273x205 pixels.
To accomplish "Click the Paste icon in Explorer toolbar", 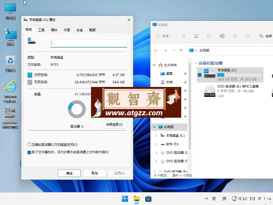I will (209, 36).
